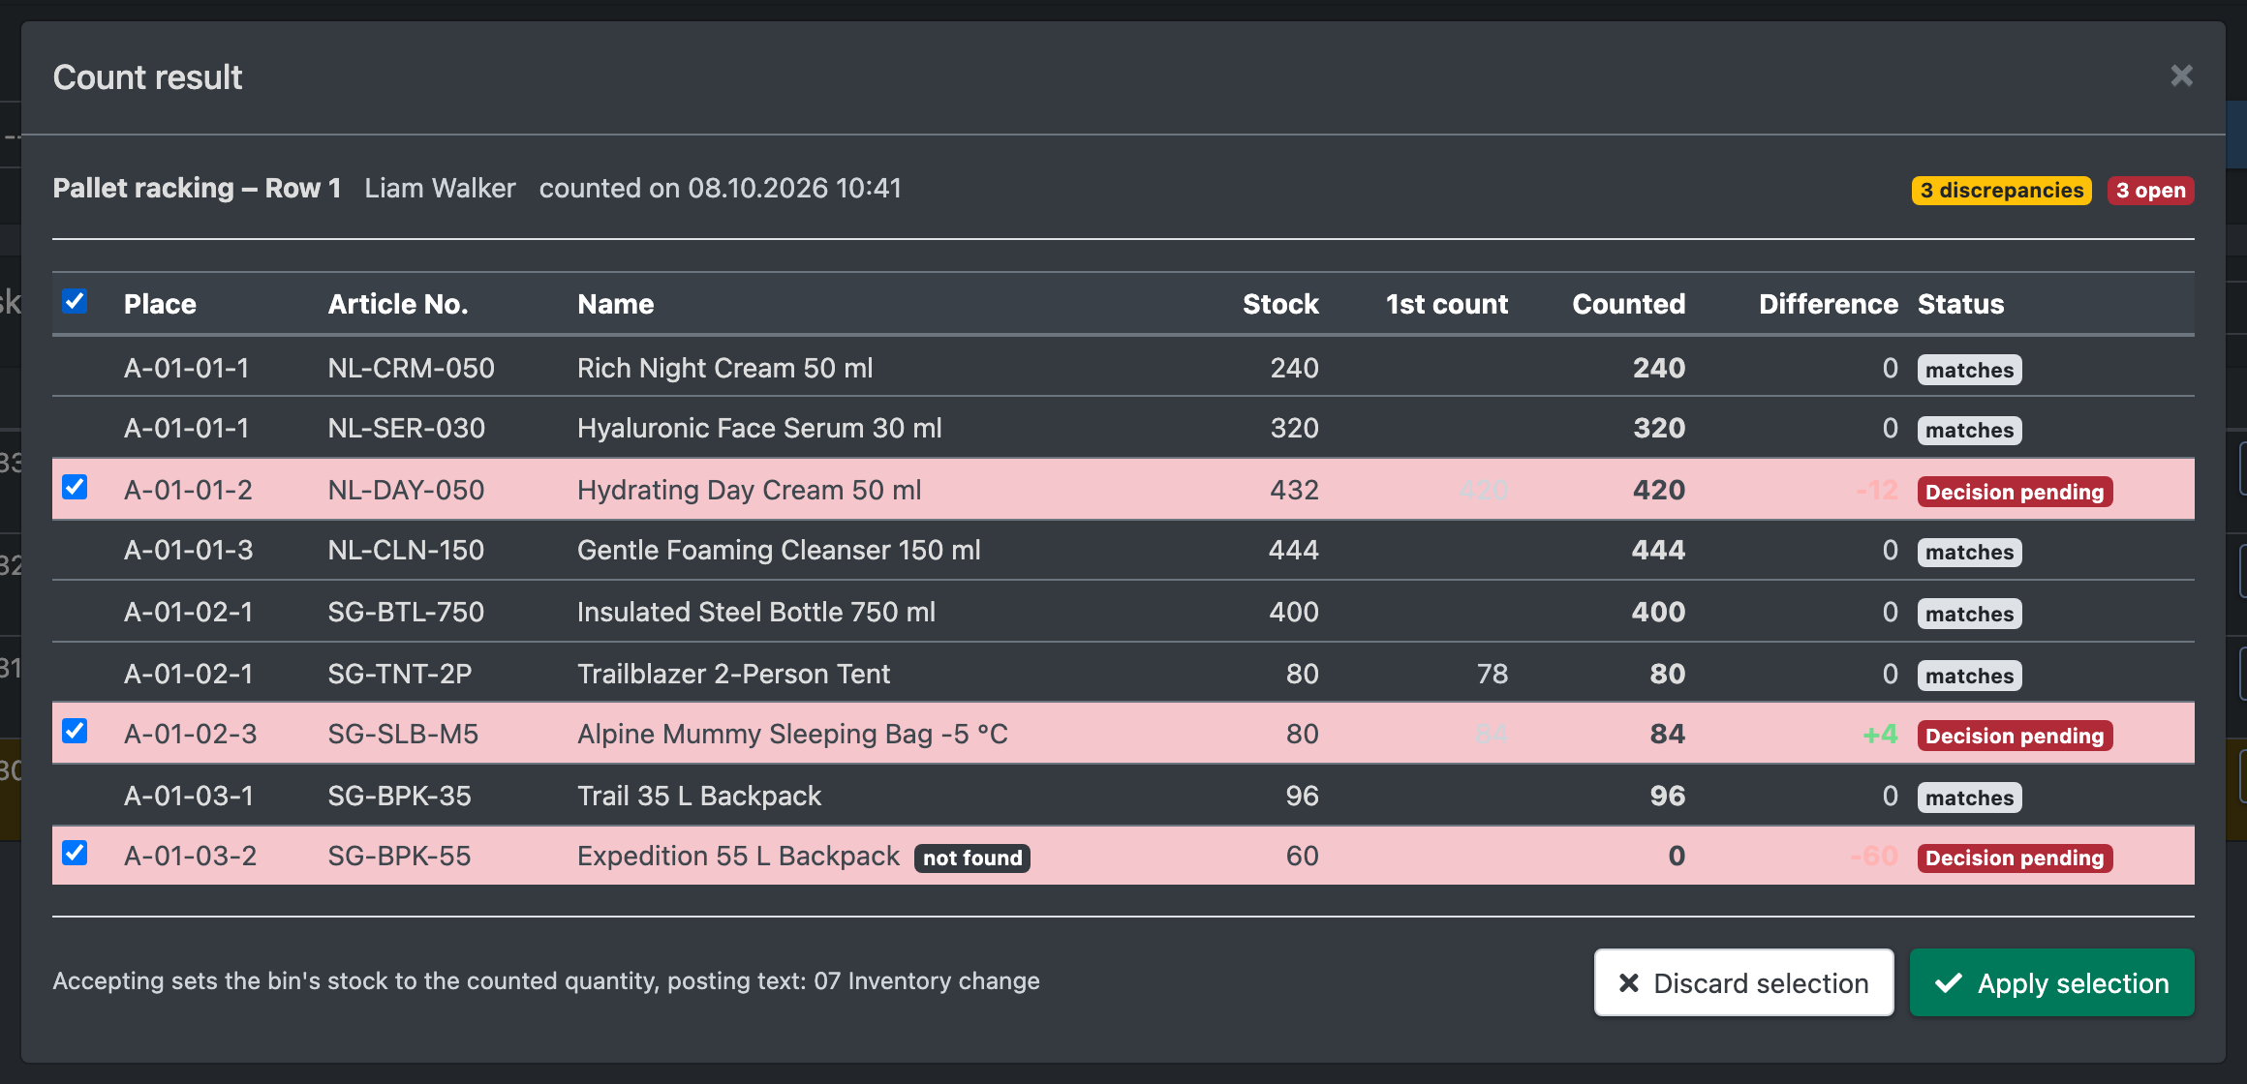Click the Counted column header
The width and height of the screenshot is (2247, 1084).
(x=1628, y=304)
